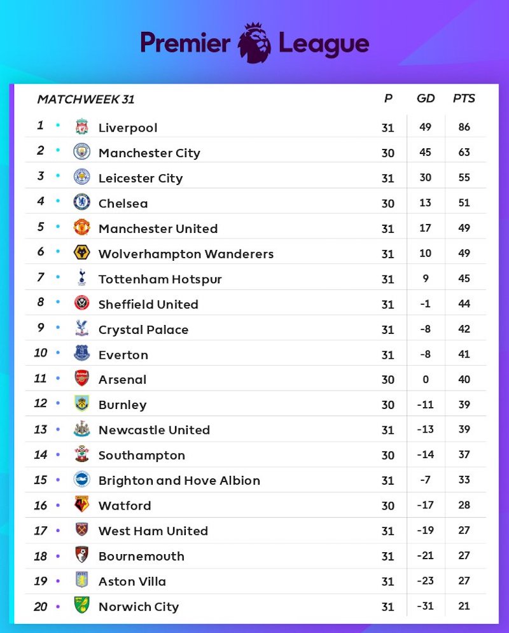Click the P column header
The height and width of the screenshot is (633, 509).
[388, 99]
